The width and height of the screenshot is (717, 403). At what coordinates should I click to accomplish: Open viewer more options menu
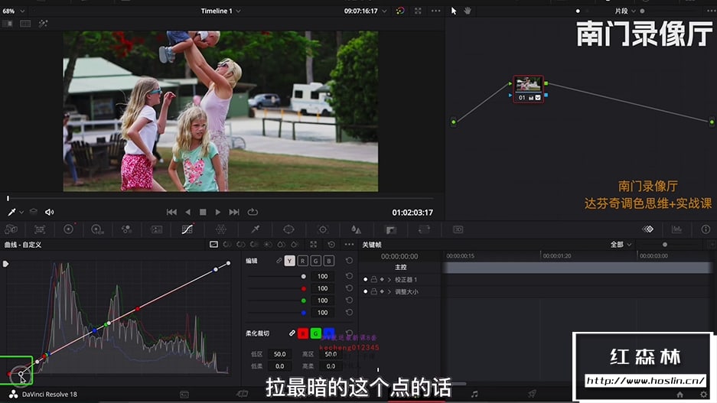tap(435, 11)
